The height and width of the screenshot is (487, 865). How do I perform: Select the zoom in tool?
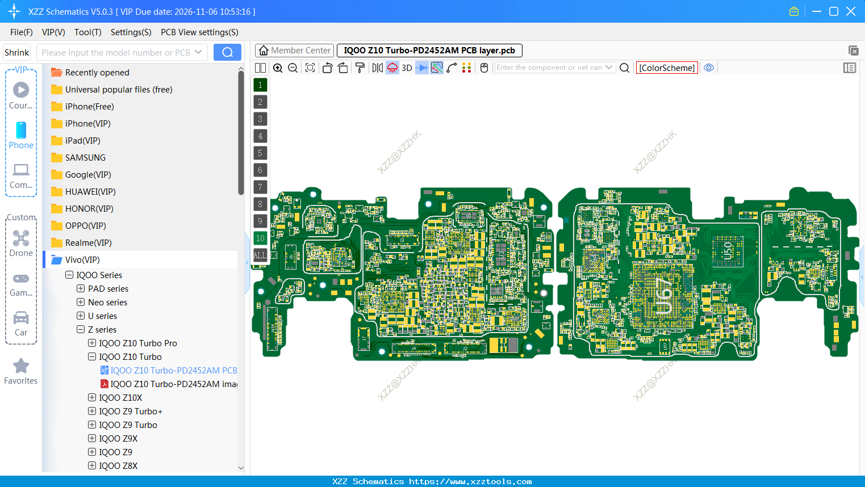(x=278, y=68)
